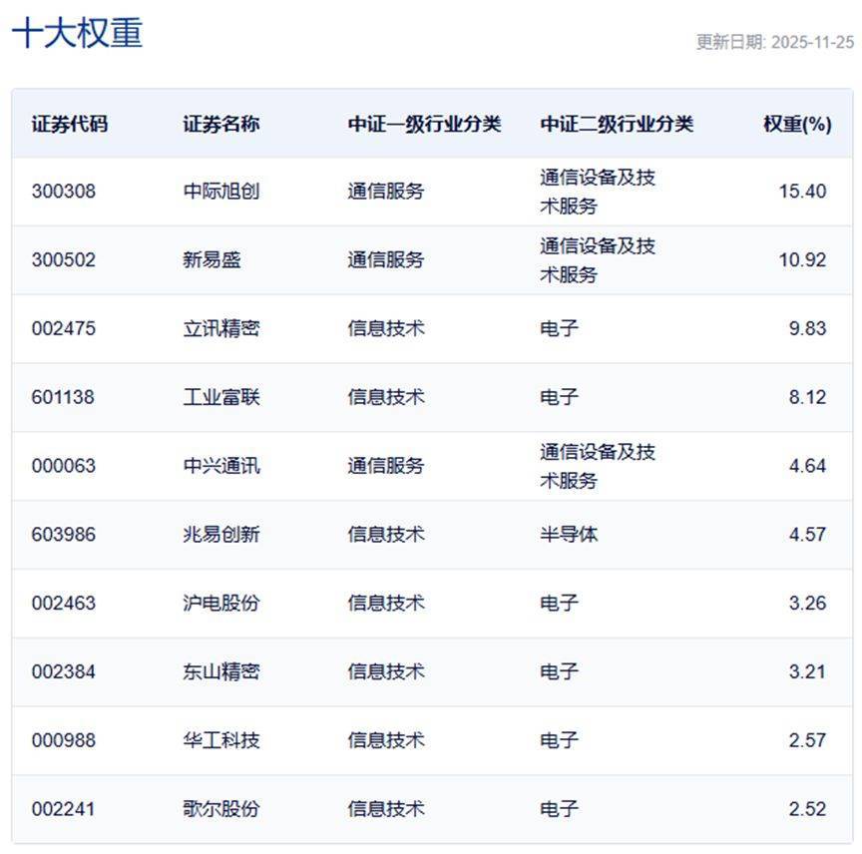This screenshot has height=854, width=862.
Task: Select stock code 002463
Action: click(64, 604)
